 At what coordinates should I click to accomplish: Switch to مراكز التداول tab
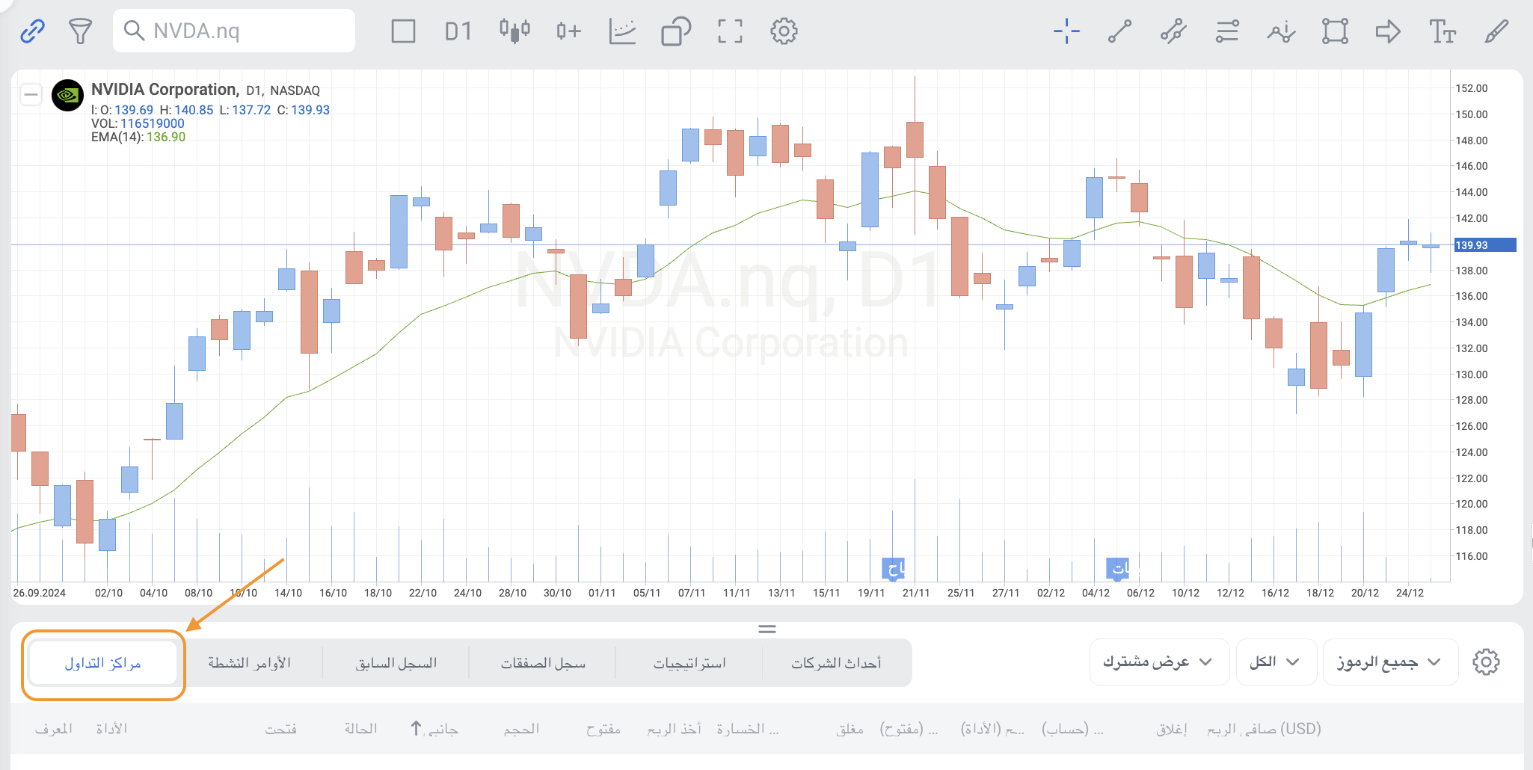(103, 663)
